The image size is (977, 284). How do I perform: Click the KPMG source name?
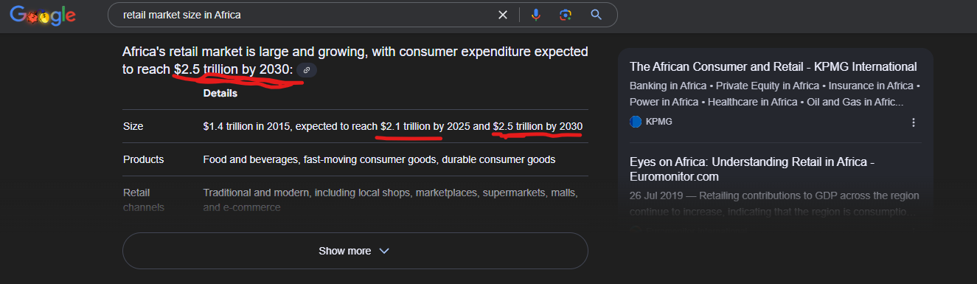tap(659, 122)
